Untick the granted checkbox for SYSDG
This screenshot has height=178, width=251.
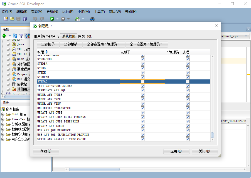tap(143, 68)
